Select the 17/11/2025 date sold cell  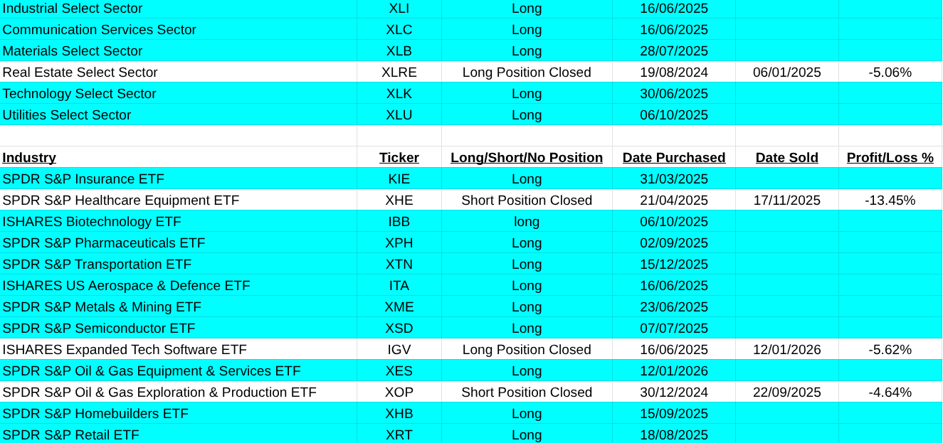click(x=786, y=201)
